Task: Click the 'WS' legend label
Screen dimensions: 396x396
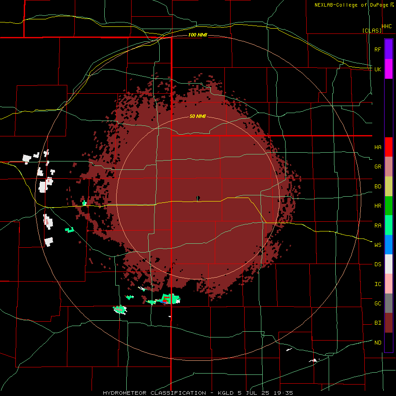Action: (x=378, y=245)
